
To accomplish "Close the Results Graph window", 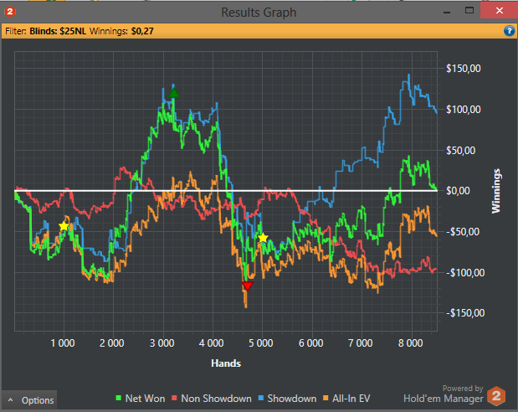I will (x=499, y=11).
